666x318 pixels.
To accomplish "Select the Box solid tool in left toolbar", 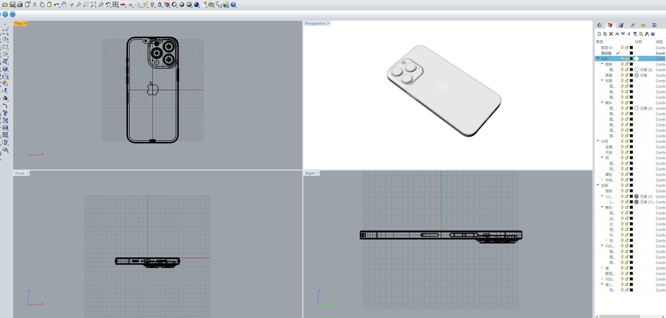I will tap(5, 69).
